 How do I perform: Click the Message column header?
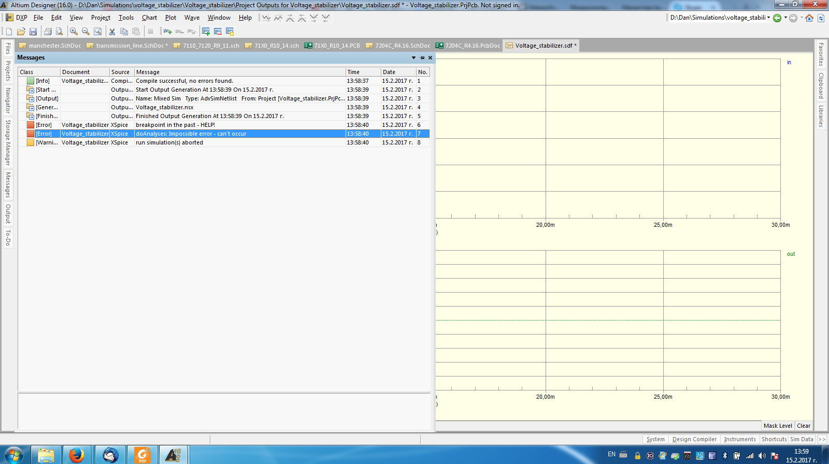point(240,72)
